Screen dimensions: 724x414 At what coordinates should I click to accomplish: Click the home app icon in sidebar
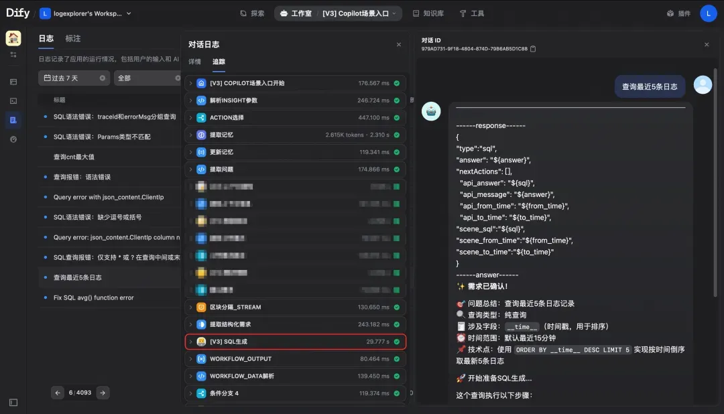[13, 38]
